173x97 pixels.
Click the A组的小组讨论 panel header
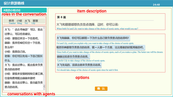tap(24, 10)
